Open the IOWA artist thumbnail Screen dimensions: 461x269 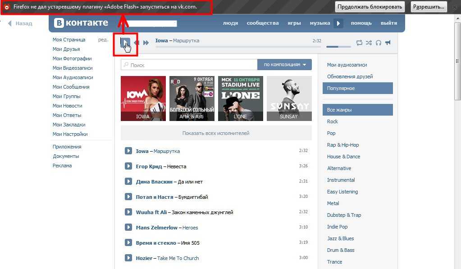point(143,98)
